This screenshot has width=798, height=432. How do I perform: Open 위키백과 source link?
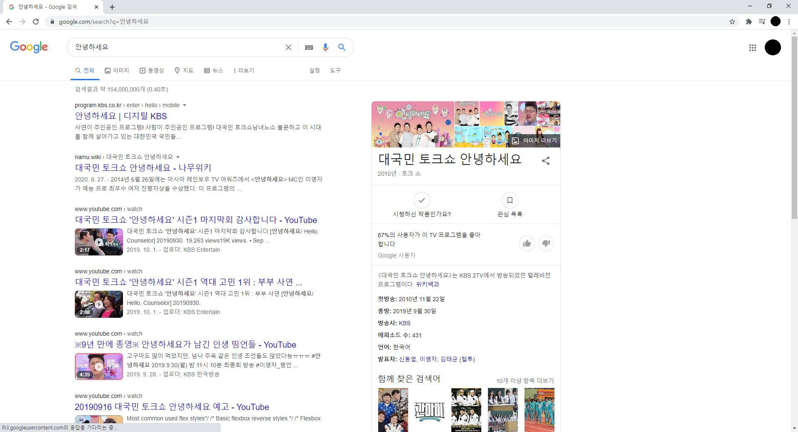[427, 285]
